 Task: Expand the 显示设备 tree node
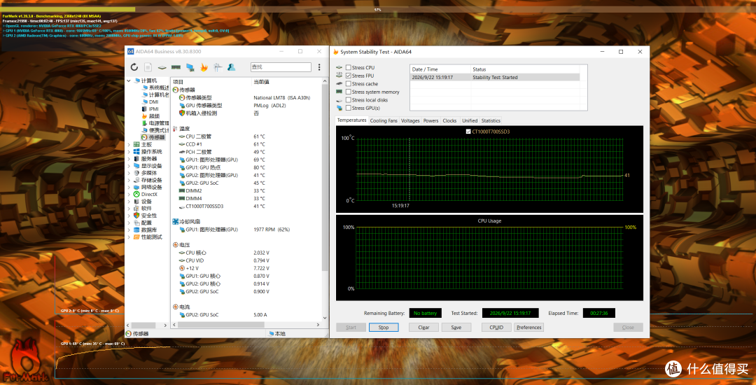(129, 166)
